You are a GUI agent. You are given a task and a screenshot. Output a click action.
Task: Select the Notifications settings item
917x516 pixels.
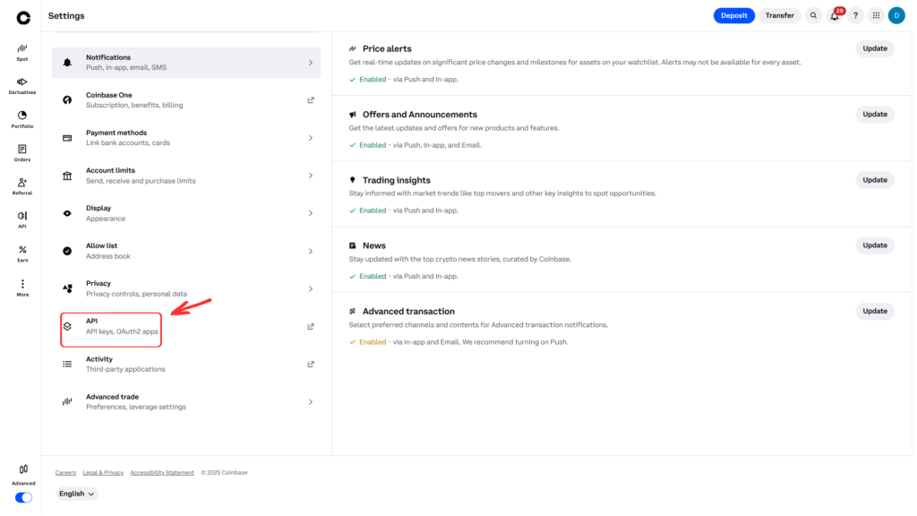(x=186, y=63)
